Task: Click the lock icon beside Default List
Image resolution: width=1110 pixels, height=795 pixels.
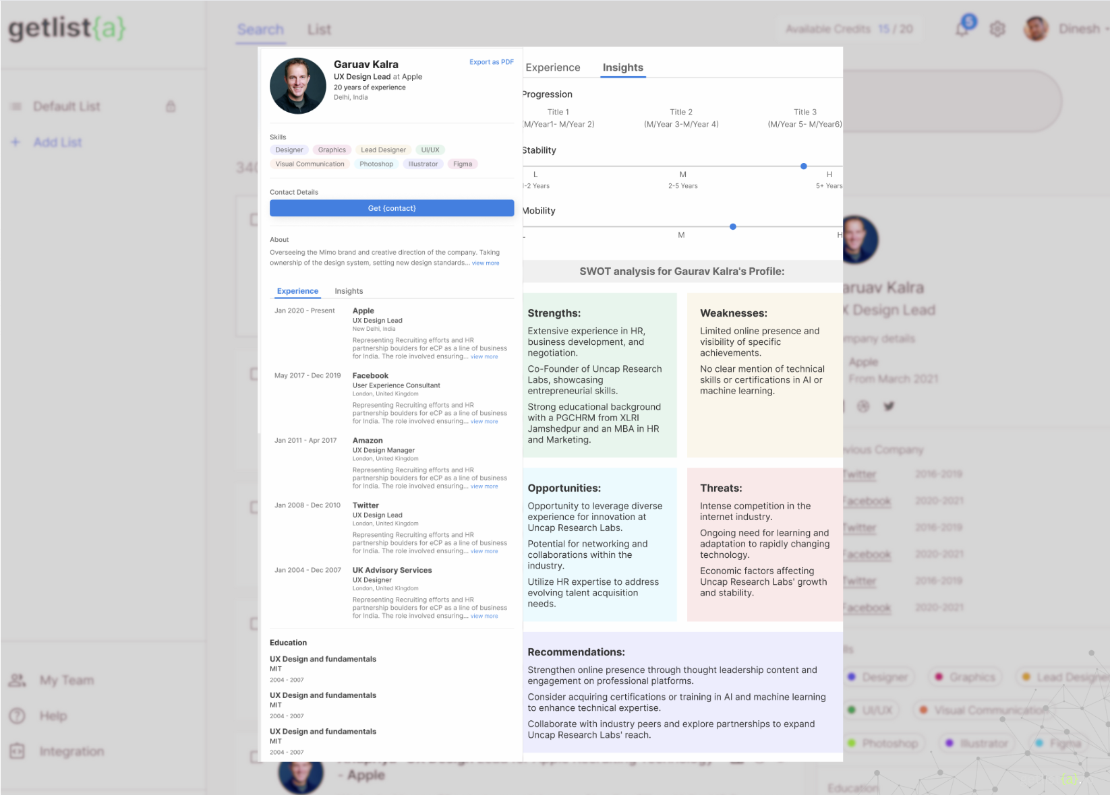Action: click(171, 106)
